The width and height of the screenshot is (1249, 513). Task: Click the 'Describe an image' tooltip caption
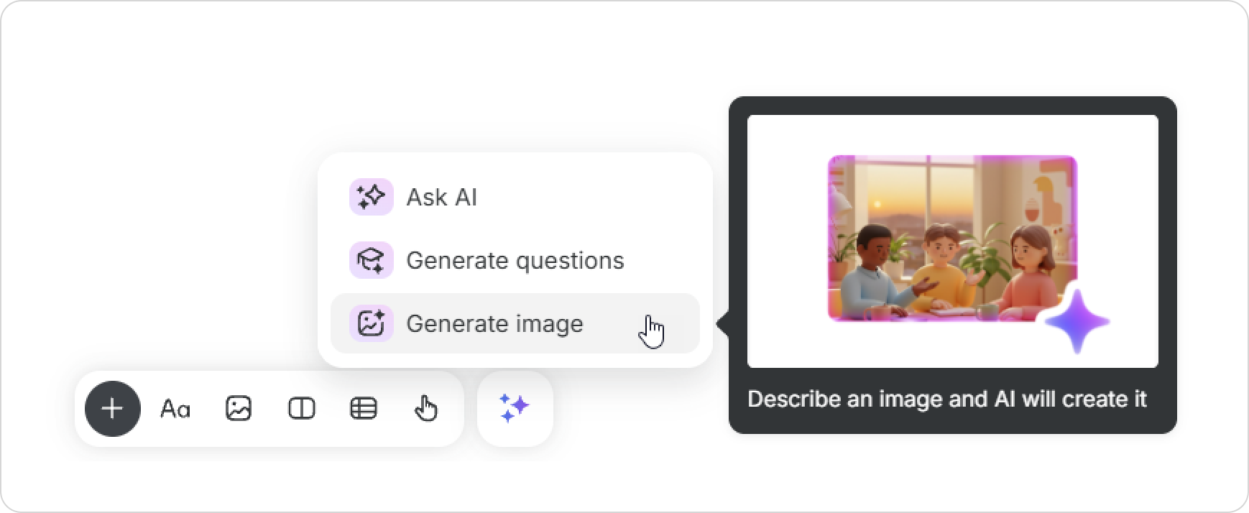coord(946,399)
